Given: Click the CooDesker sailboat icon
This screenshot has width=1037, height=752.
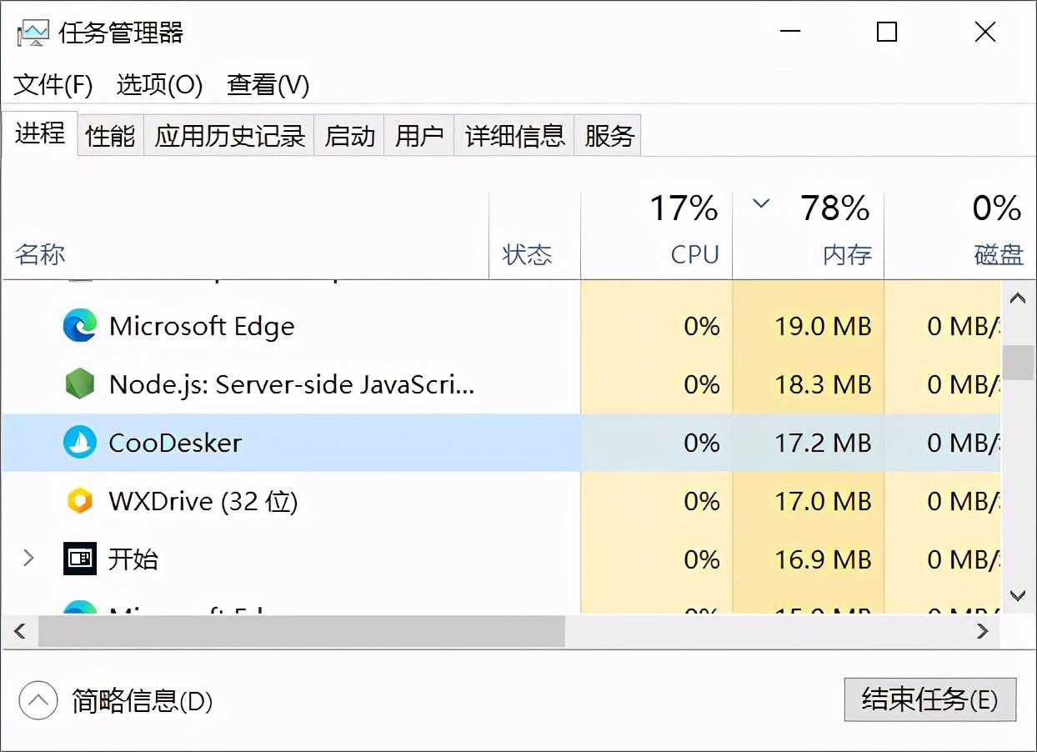Looking at the screenshot, I should tap(78, 443).
